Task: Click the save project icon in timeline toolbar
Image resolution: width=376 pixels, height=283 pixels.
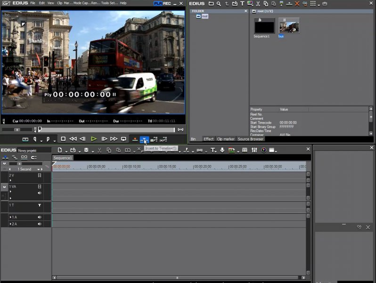Action: tap(86, 150)
